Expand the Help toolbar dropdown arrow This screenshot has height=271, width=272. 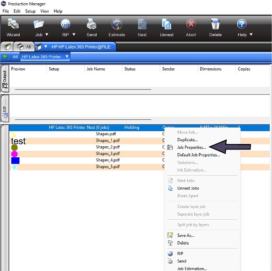251,34
